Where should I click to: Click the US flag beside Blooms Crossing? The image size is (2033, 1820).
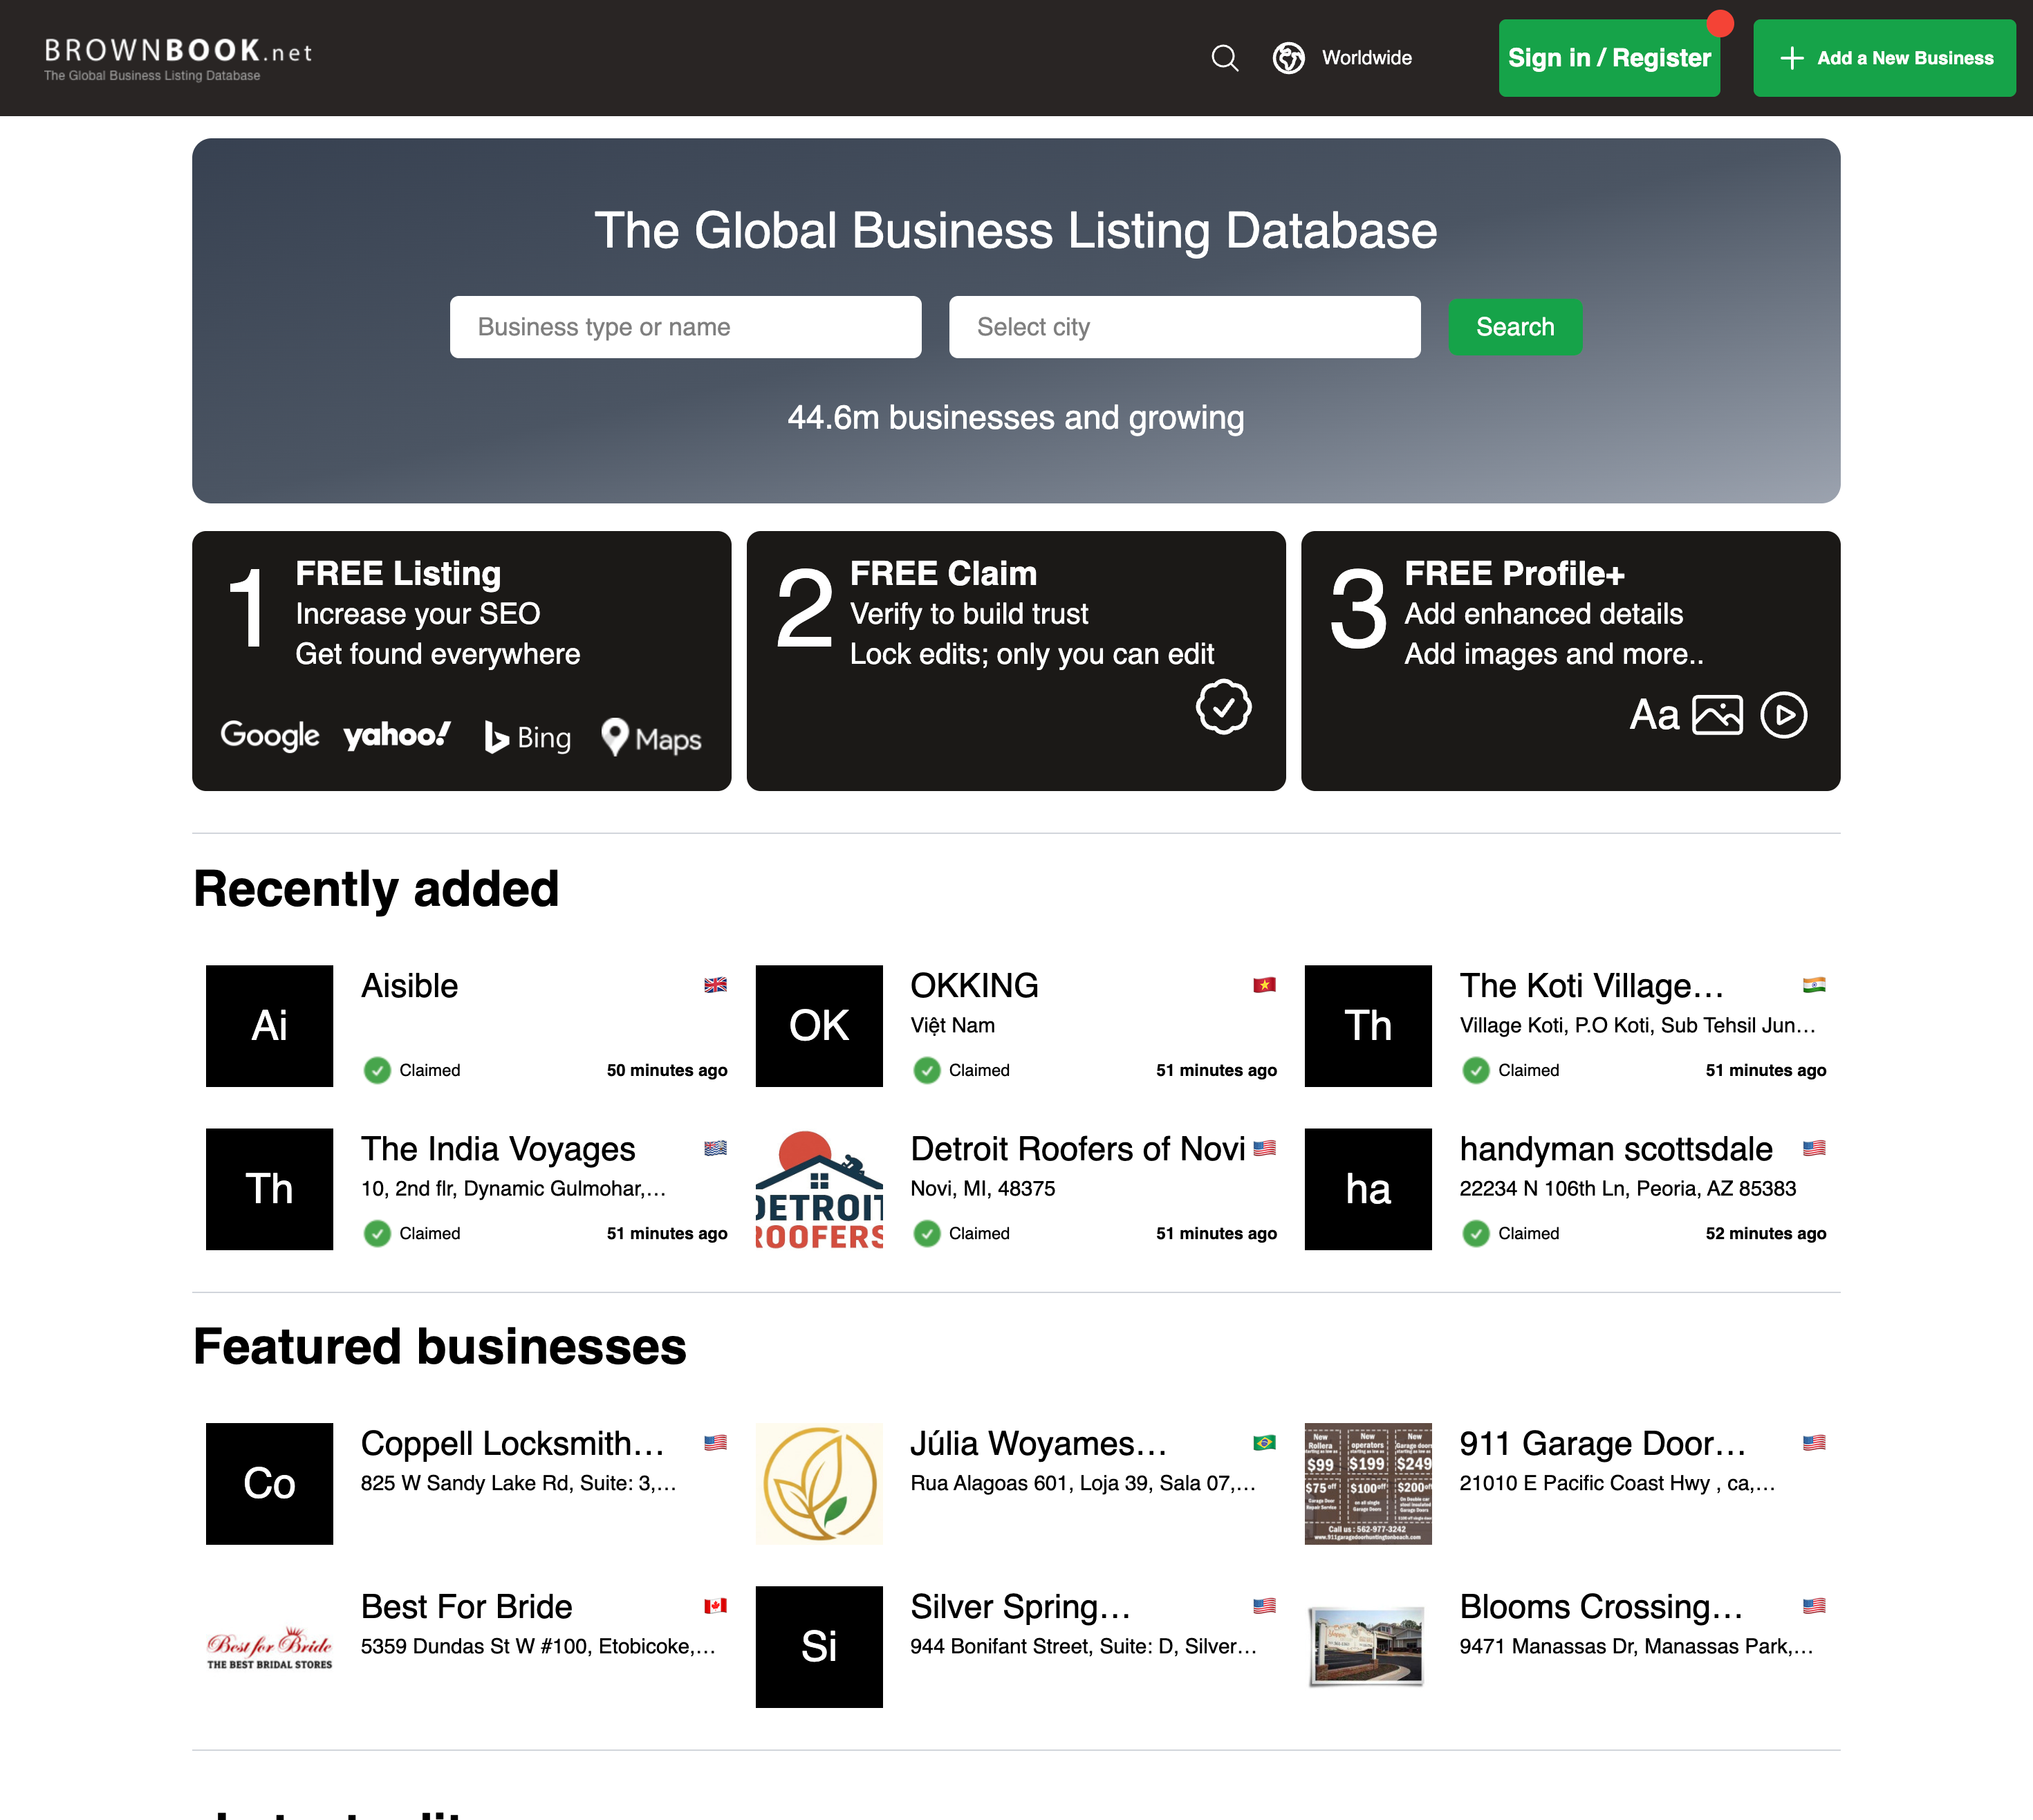(1814, 1606)
